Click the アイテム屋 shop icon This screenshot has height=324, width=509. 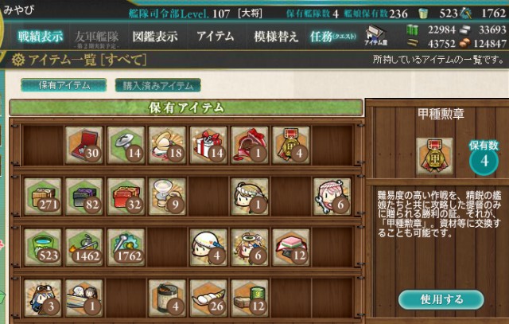click(376, 35)
